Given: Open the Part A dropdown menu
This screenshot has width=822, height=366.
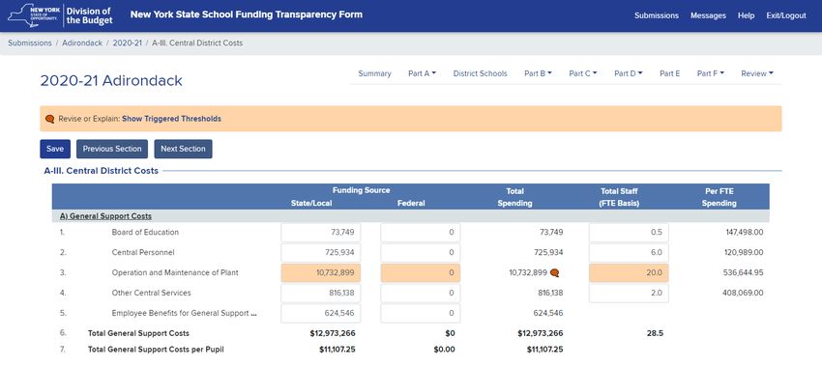Looking at the screenshot, I should [422, 73].
